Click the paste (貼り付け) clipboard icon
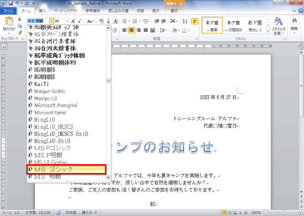 pos(9,21)
